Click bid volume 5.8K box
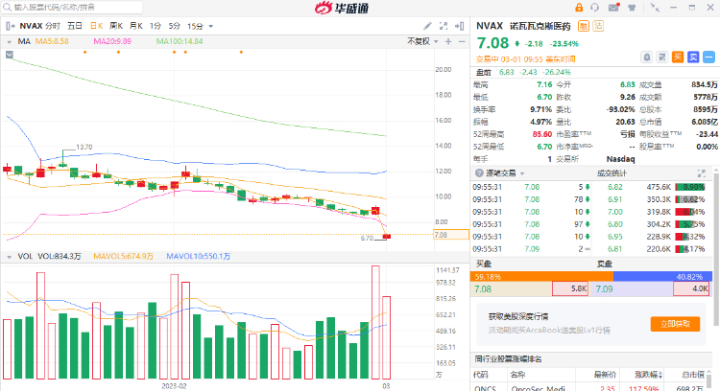The image size is (720, 391). [570, 288]
